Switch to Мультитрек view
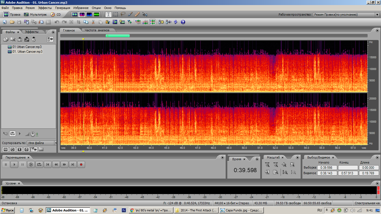 35,14
